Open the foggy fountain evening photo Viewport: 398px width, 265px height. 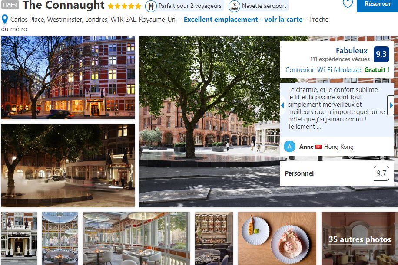click(68, 166)
